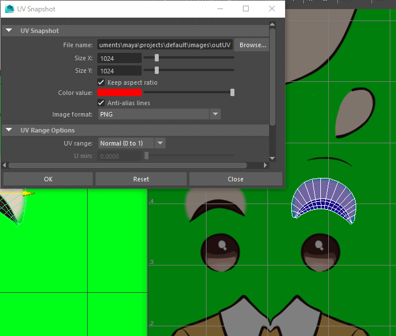This screenshot has width=396, height=336.
Task: Open the UV range dropdown
Action: pos(131,143)
